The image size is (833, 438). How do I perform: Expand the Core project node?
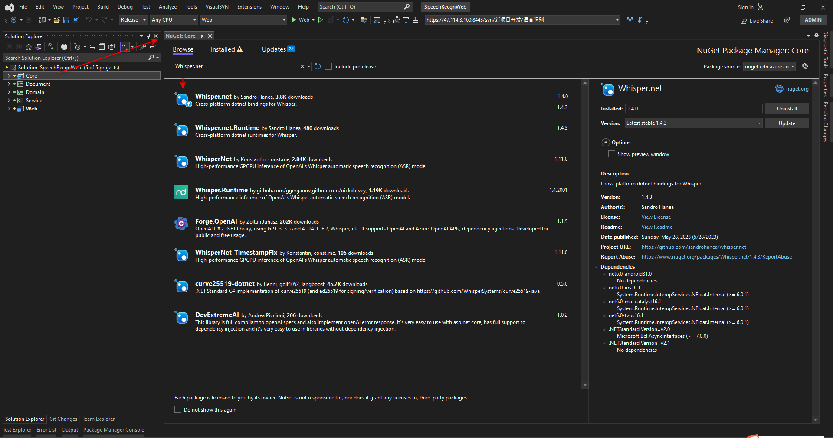9,76
